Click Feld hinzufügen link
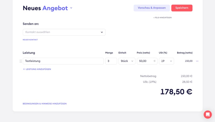The image size is (215, 122). (x=162, y=18)
